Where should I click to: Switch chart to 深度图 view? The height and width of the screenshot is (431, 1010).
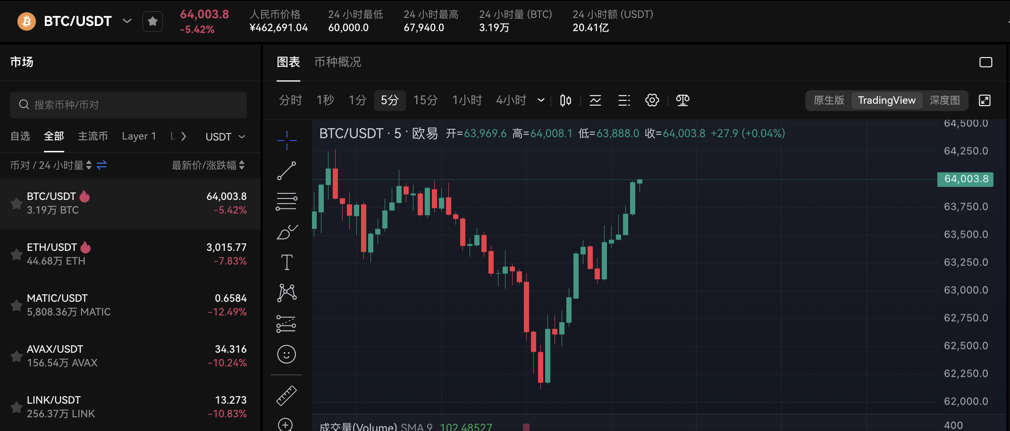(944, 100)
